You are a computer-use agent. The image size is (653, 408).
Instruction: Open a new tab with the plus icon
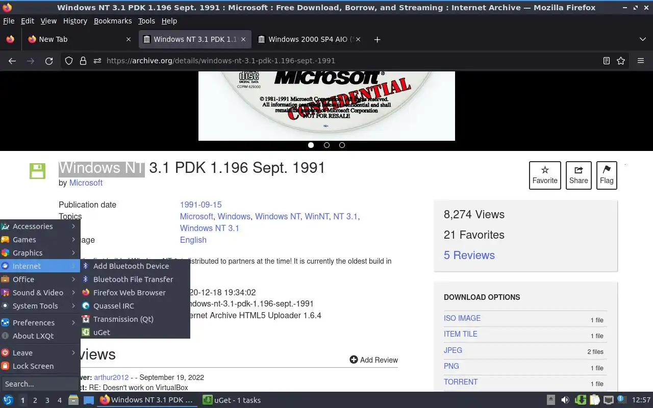(377, 39)
